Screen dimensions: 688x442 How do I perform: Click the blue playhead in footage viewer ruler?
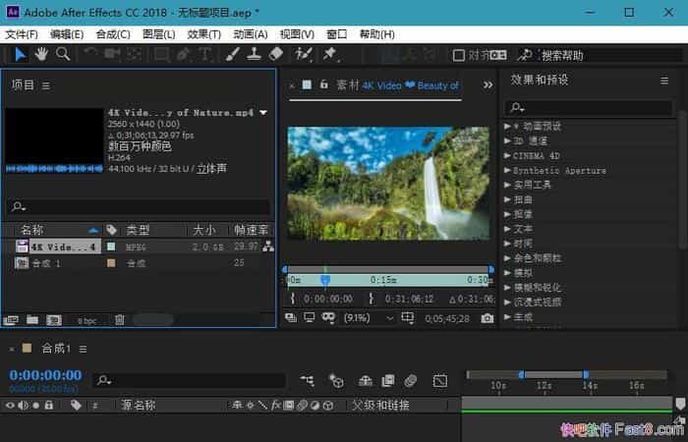pyautogui.click(x=325, y=279)
